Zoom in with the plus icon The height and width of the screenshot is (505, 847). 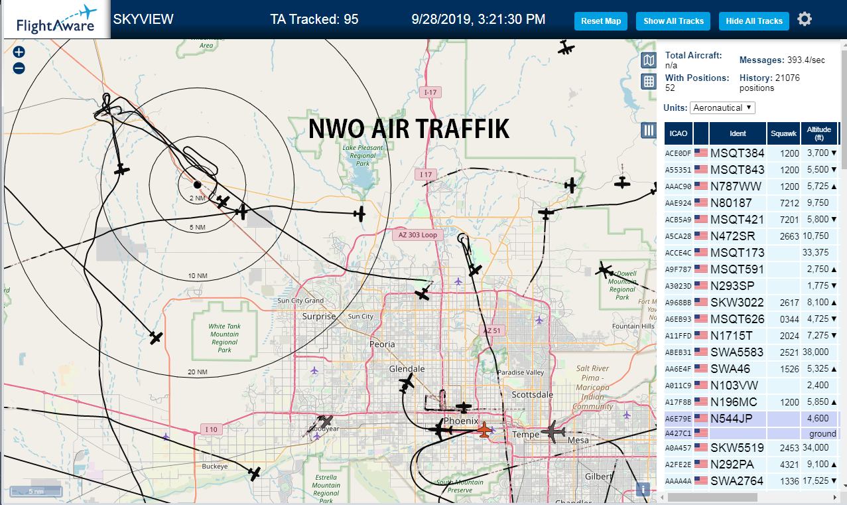click(19, 52)
